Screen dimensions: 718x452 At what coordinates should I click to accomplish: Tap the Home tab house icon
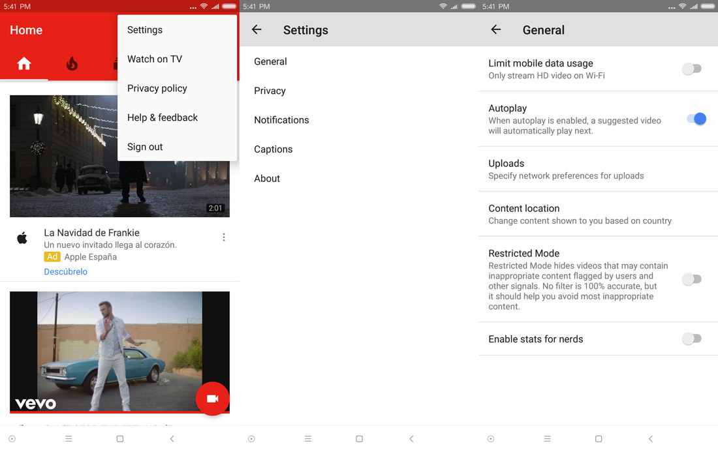(24, 63)
